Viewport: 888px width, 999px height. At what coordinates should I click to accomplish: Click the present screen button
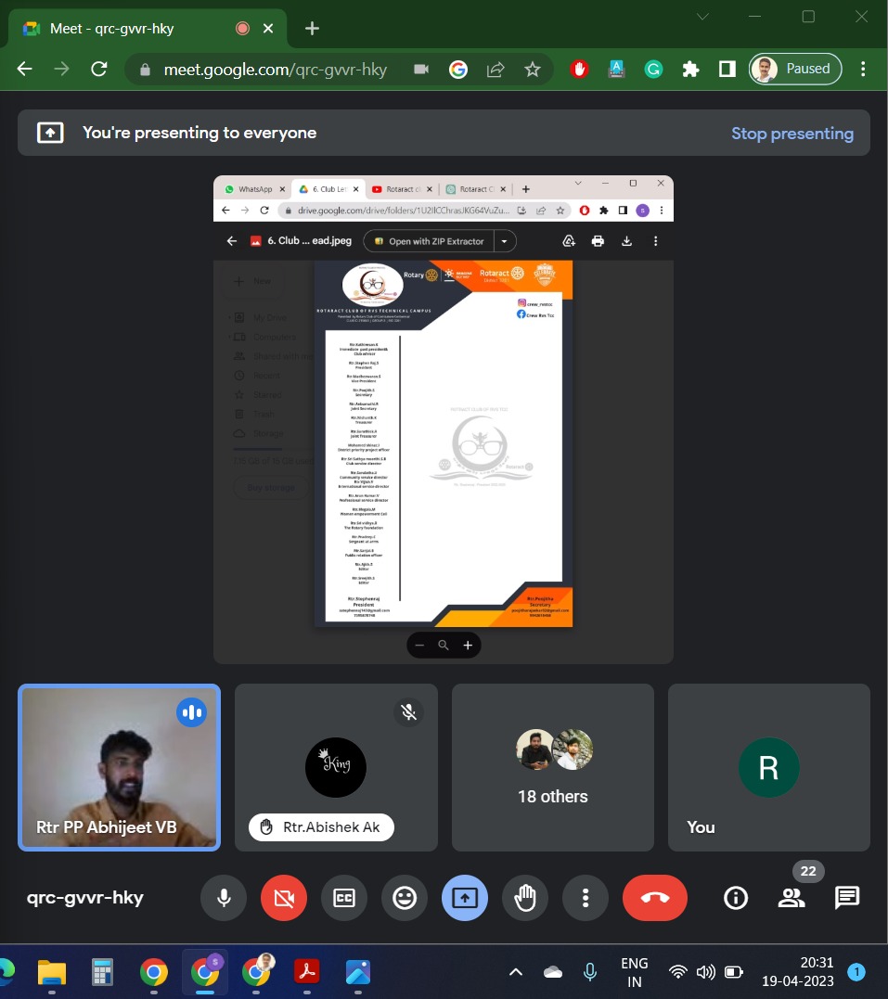tap(465, 898)
